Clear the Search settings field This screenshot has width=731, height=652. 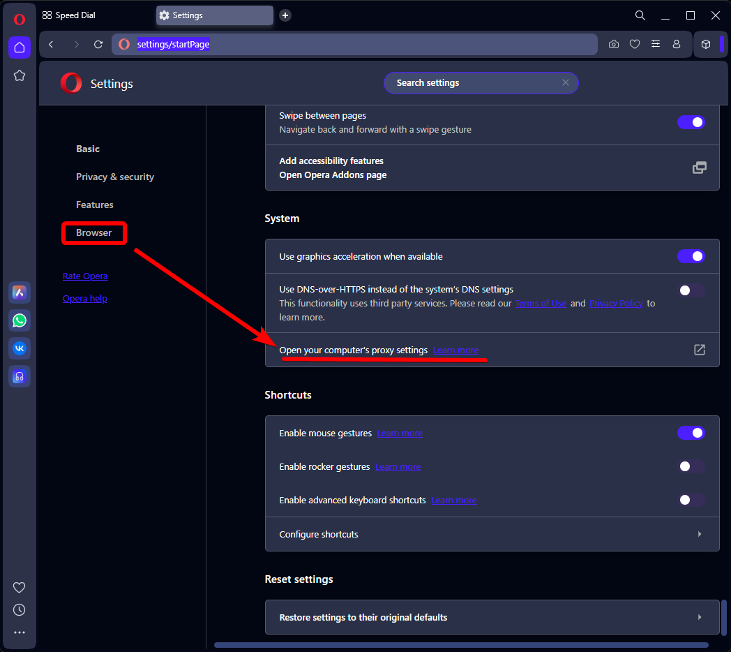[x=566, y=82]
